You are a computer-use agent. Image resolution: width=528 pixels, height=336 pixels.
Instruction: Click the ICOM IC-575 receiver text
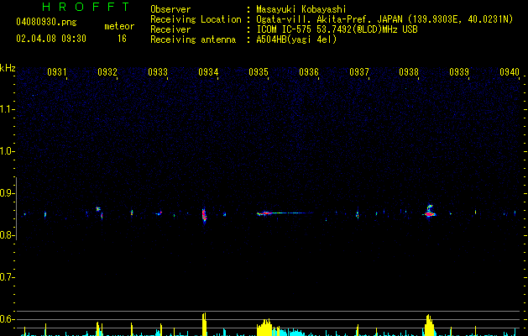click(x=337, y=29)
